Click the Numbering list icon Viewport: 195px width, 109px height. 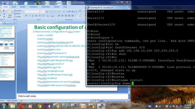(64, 12)
